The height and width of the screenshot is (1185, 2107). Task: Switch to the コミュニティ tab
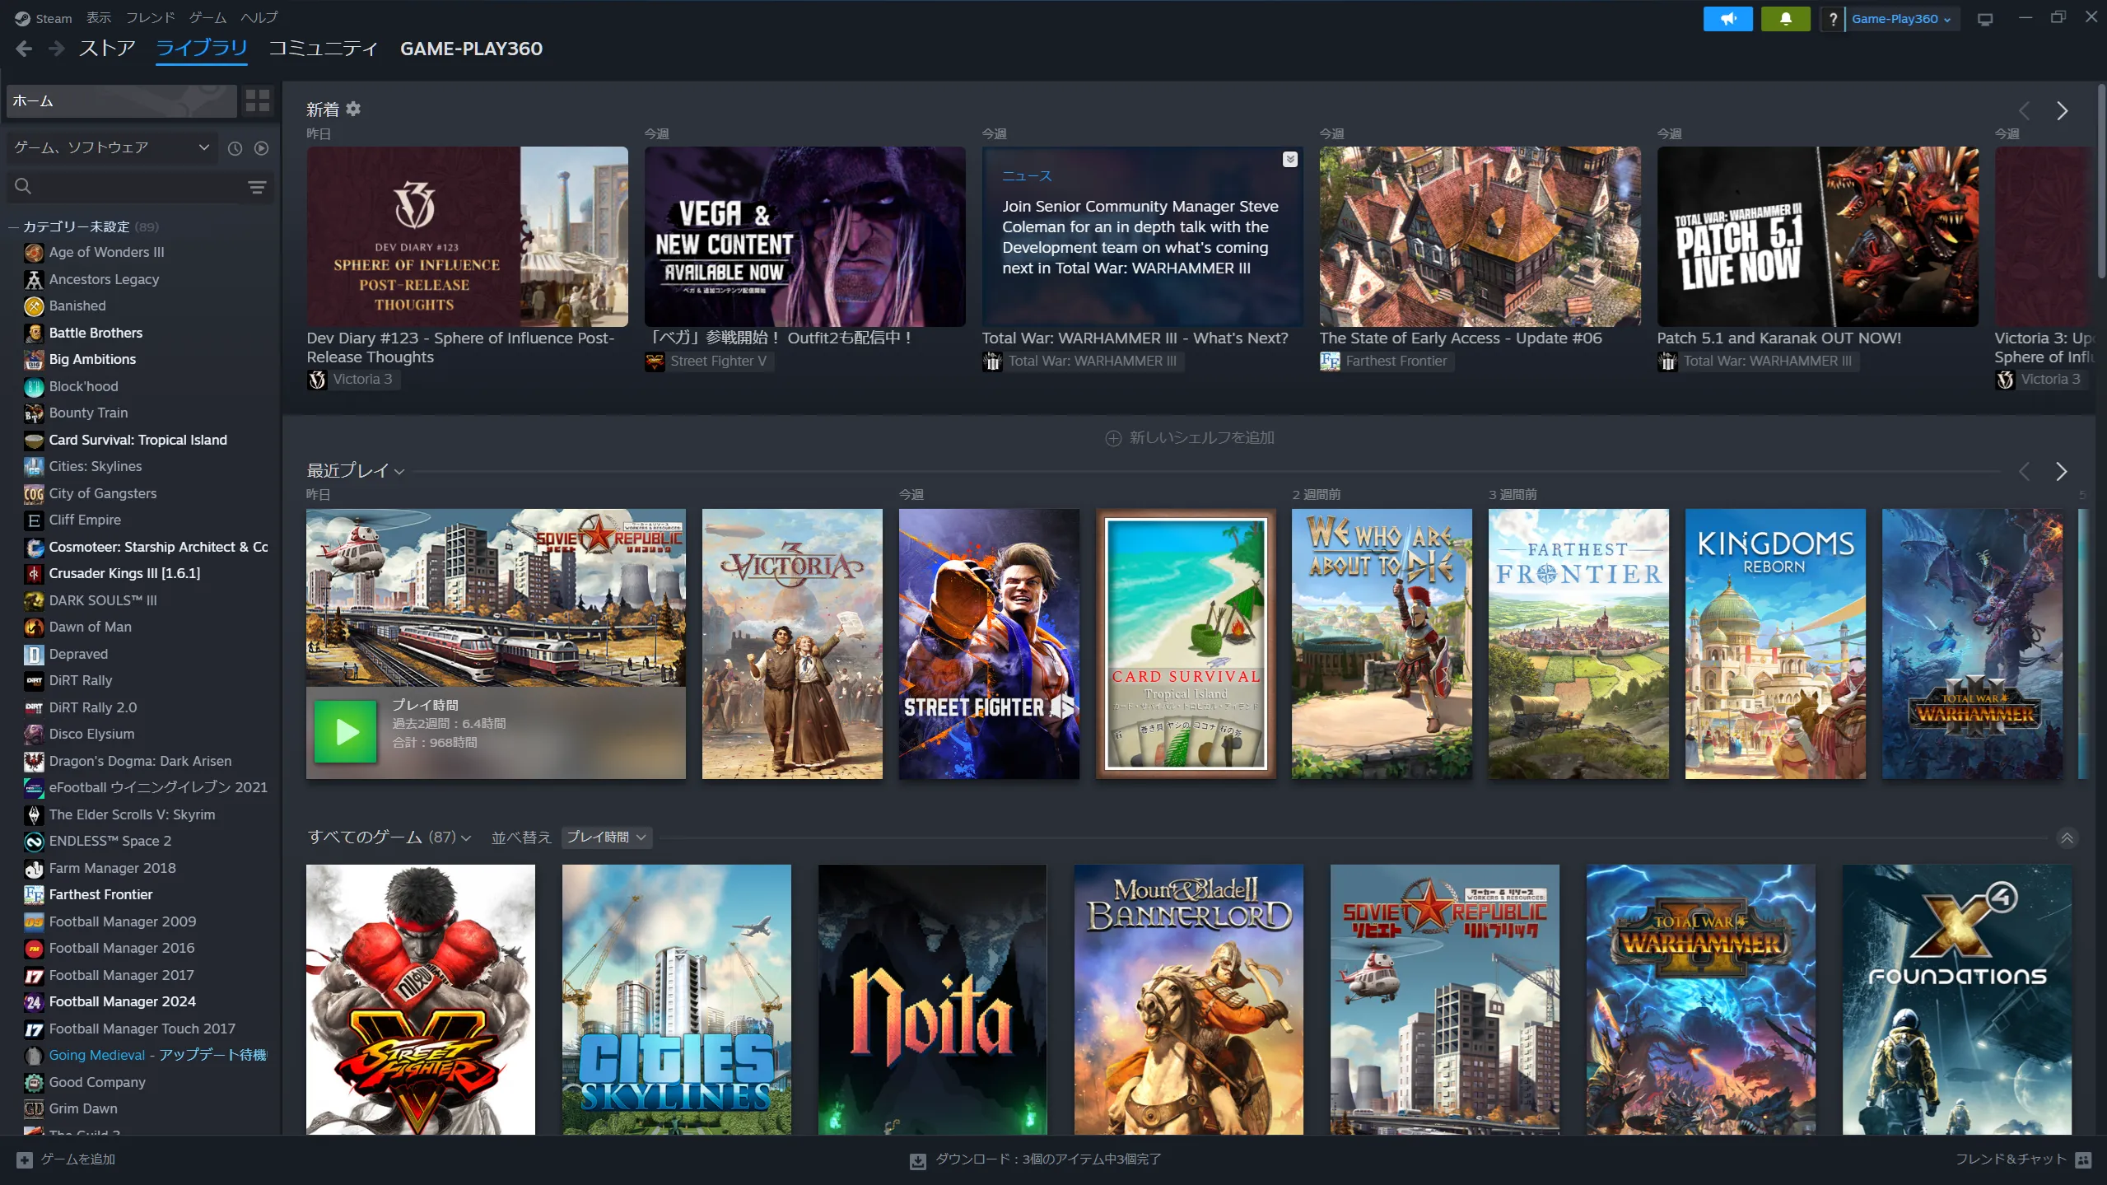pyautogui.click(x=322, y=49)
